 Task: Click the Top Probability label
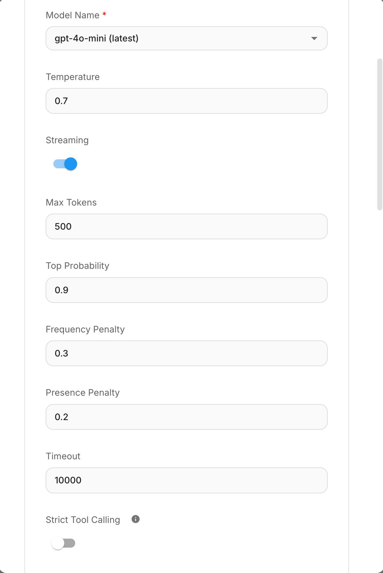pyautogui.click(x=77, y=266)
